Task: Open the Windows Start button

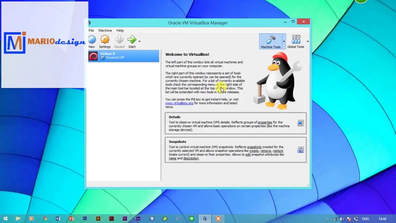Action: tap(5, 219)
